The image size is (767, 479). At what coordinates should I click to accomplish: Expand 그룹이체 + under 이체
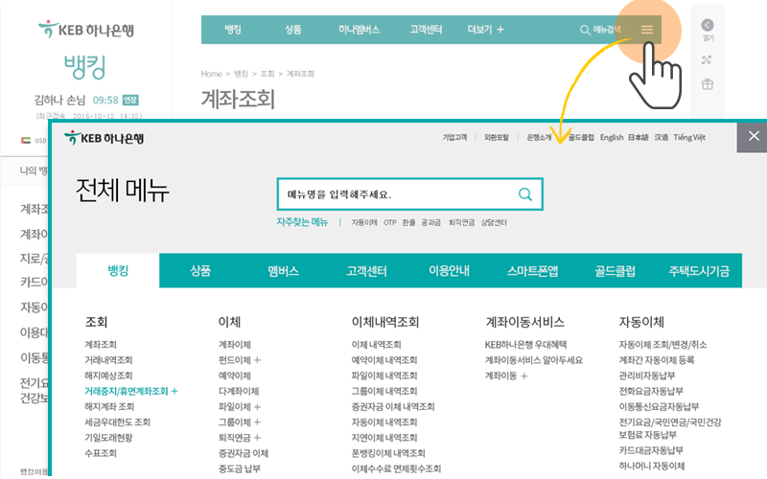(239, 422)
